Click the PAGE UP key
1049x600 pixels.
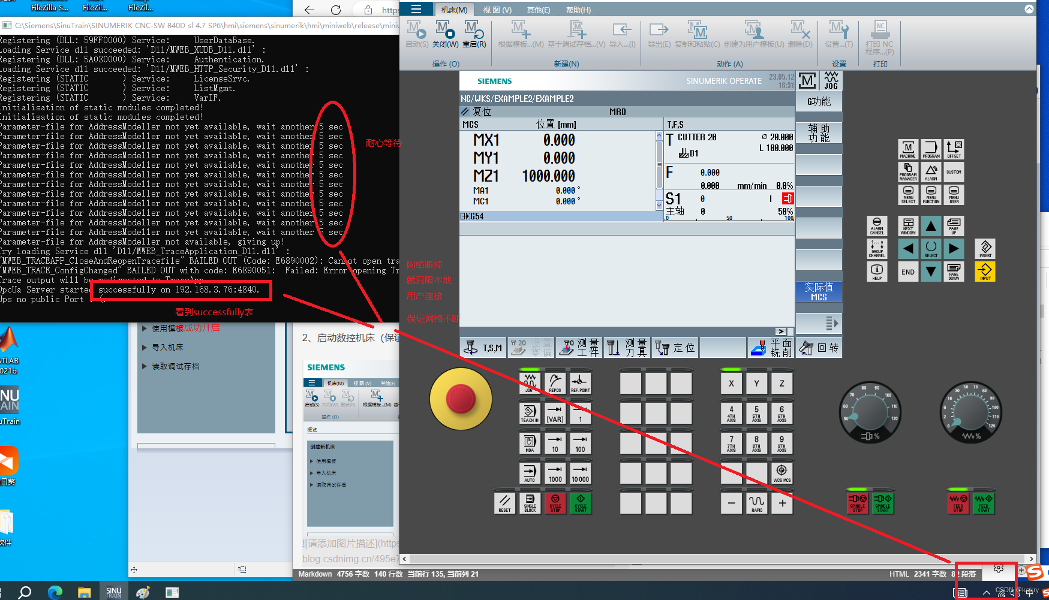coord(954,226)
